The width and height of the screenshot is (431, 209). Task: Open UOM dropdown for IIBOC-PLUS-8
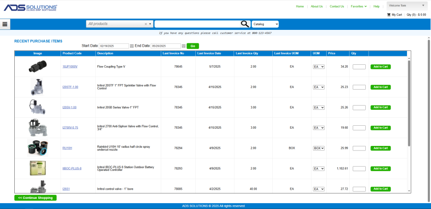tap(319, 168)
